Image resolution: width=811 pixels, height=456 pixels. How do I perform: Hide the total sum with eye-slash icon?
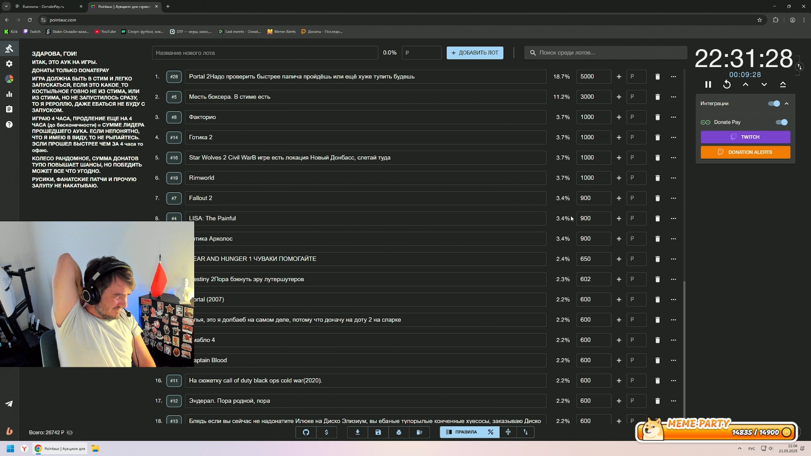pos(70,432)
